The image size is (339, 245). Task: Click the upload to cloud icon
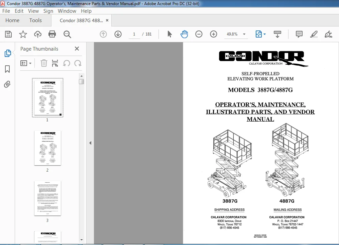click(x=38, y=34)
